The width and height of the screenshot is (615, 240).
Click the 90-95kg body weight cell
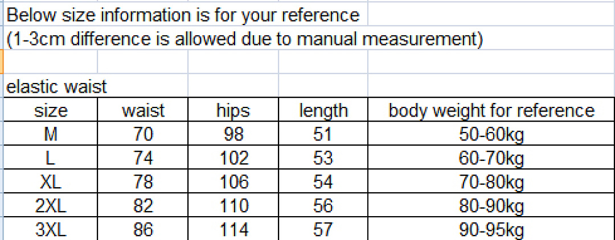(x=491, y=229)
